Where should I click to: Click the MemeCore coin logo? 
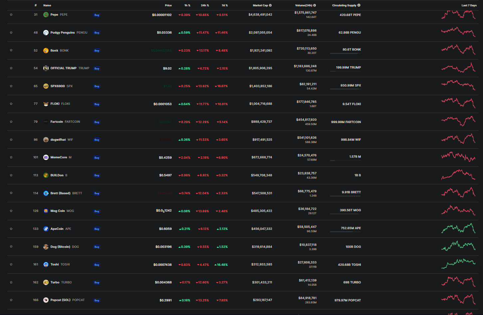point(46,157)
